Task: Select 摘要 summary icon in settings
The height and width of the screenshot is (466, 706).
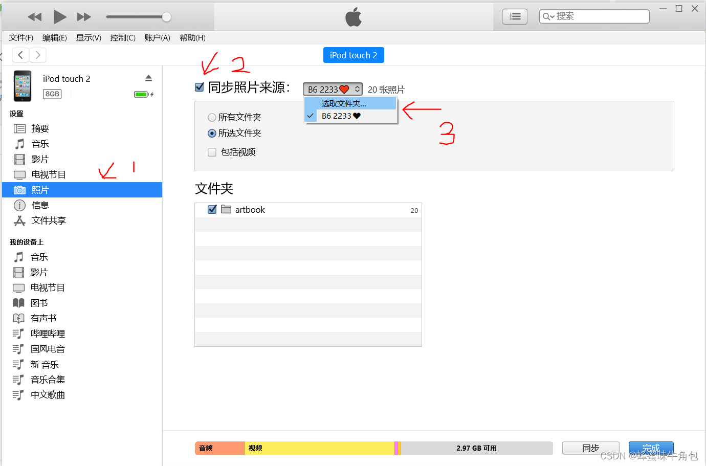Action: (x=19, y=128)
